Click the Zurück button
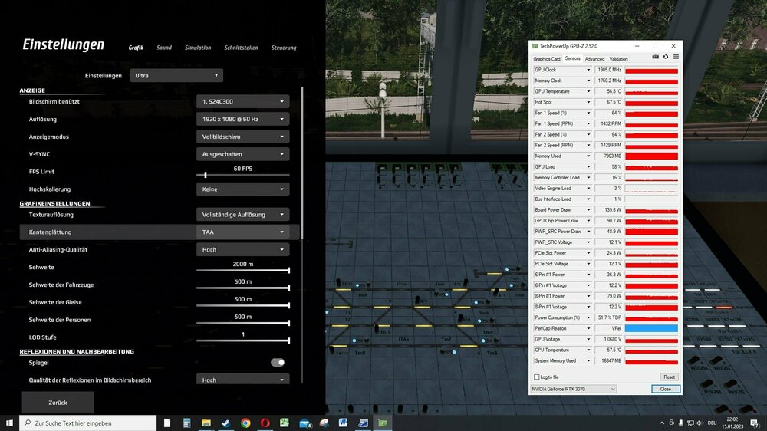Viewport: 767px width, 431px height. pyautogui.click(x=58, y=403)
